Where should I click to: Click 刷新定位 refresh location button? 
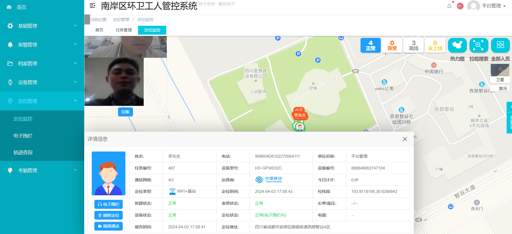tap(108, 215)
